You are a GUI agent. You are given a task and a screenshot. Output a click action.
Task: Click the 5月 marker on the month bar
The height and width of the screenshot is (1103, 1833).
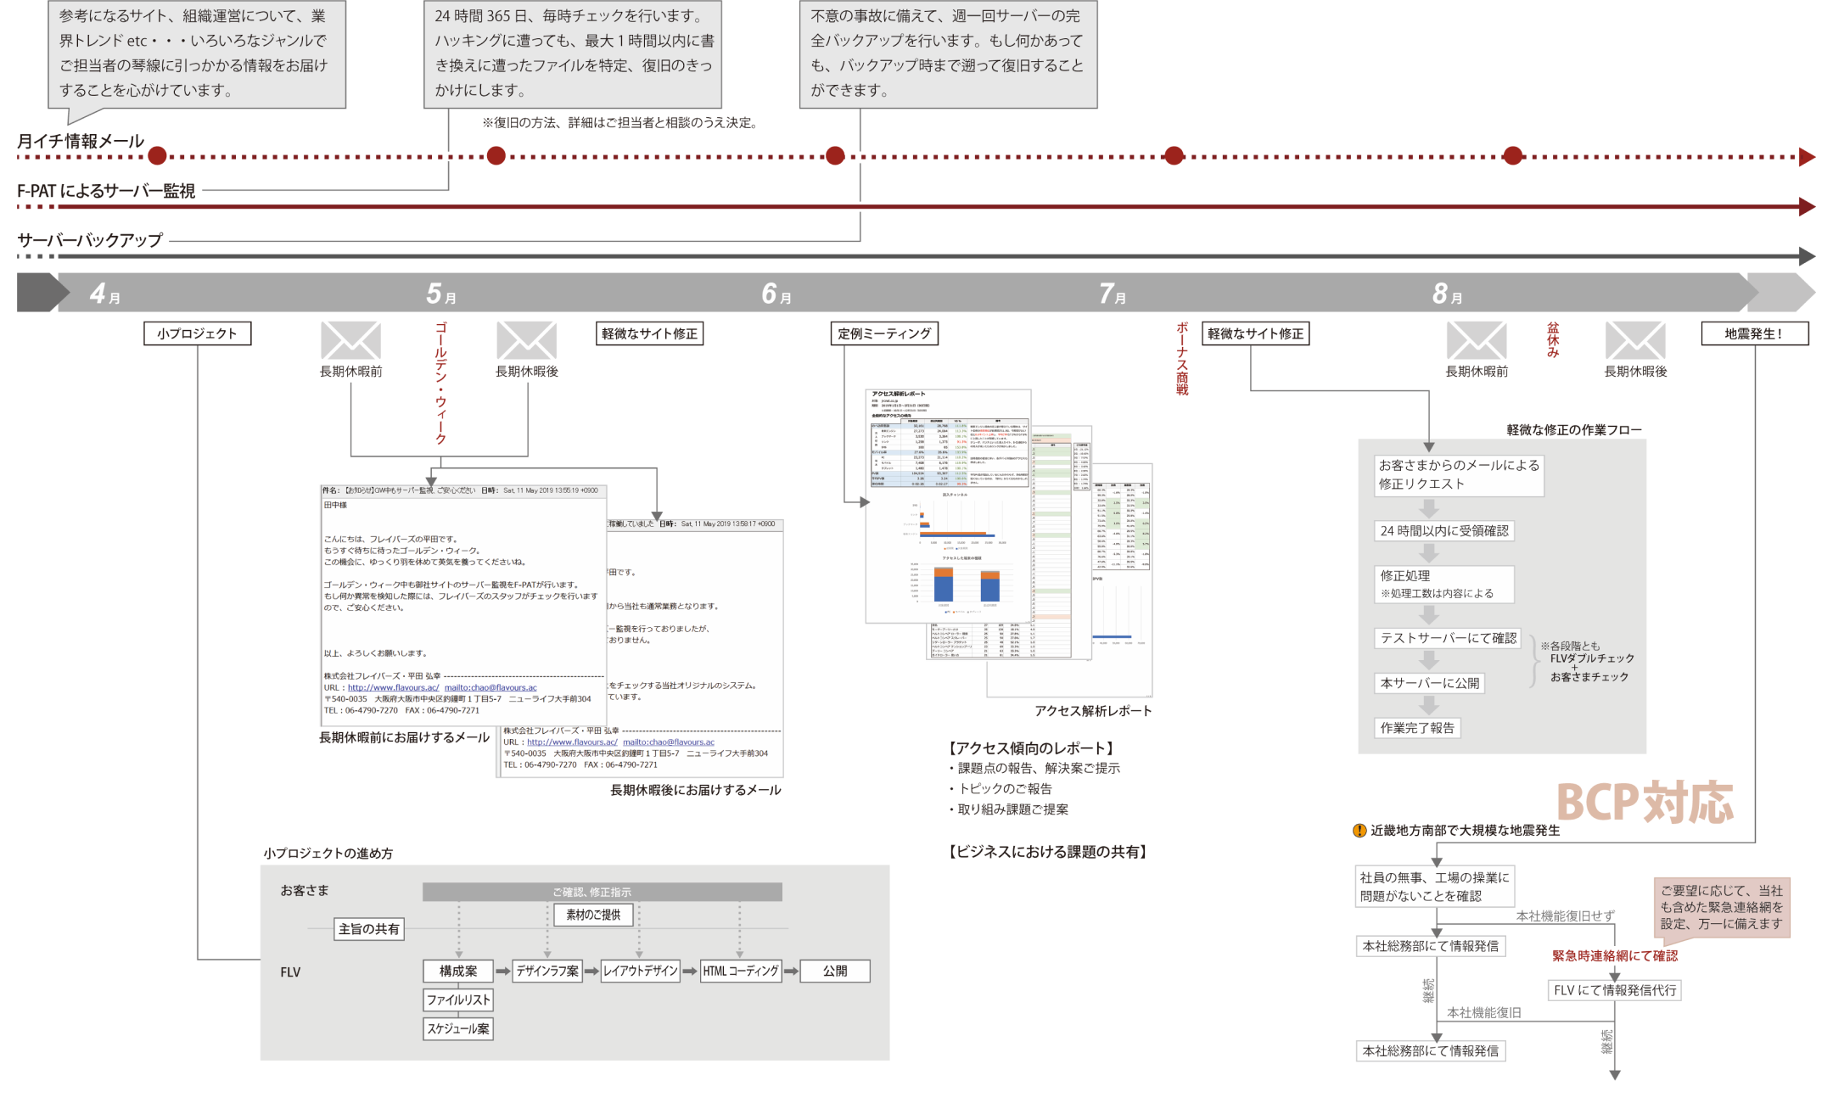[441, 294]
